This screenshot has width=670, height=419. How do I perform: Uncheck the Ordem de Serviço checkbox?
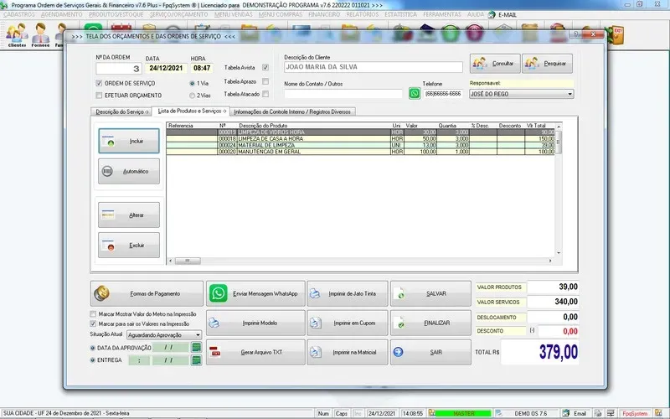click(x=100, y=84)
